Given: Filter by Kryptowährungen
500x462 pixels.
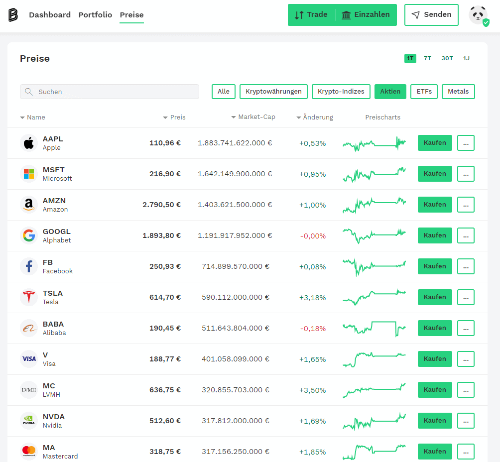Looking at the screenshot, I should (x=273, y=92).
